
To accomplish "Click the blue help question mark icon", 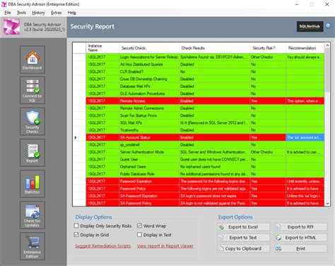I will pyautogui.click(x=328, y=25).
